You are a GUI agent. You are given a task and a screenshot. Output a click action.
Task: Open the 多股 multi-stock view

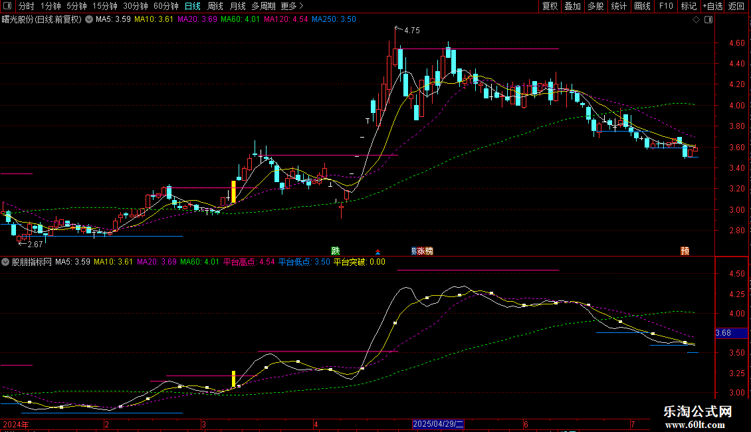596,6
